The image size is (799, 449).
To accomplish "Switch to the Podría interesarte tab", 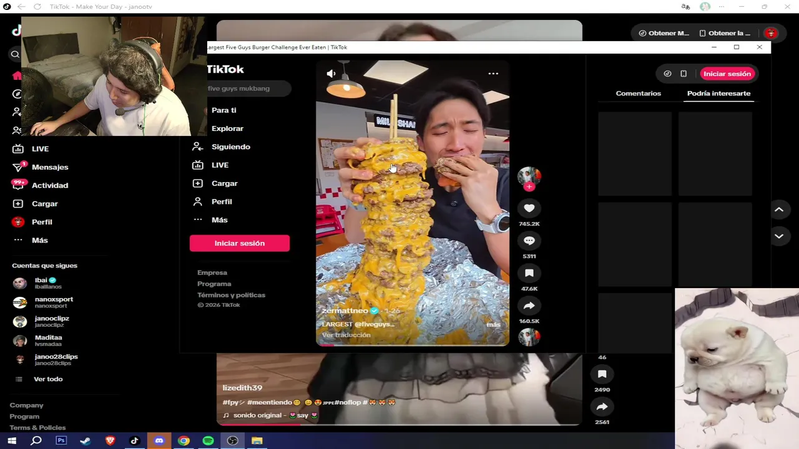I will (x=718, y=94).
